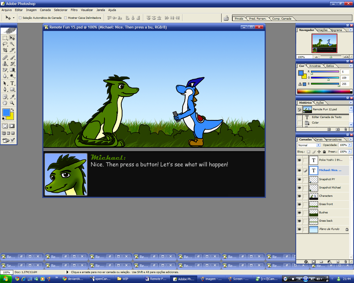
Task: Select the Pen tool
Action: [5, 89]
